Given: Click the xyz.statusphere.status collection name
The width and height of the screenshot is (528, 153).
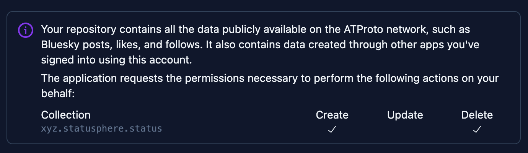Looking at the screenshot, I should tap(101, 128).
